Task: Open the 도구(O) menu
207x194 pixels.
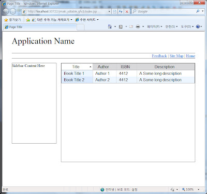Action: [x=187, y=26]
